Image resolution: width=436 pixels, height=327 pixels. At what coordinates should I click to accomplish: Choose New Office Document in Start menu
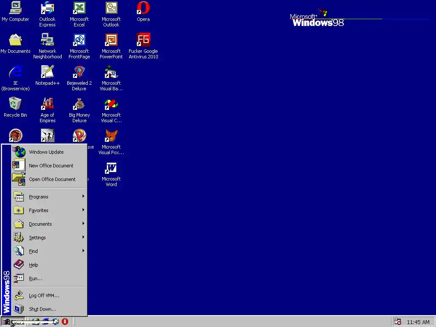pyautogui.click(x=49, y=166)
